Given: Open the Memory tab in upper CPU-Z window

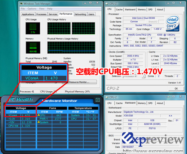Looking at the screenshot, I should [x=142, y=10].
